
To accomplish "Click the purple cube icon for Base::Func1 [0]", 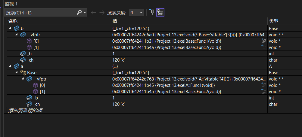I will click(29, 41).
